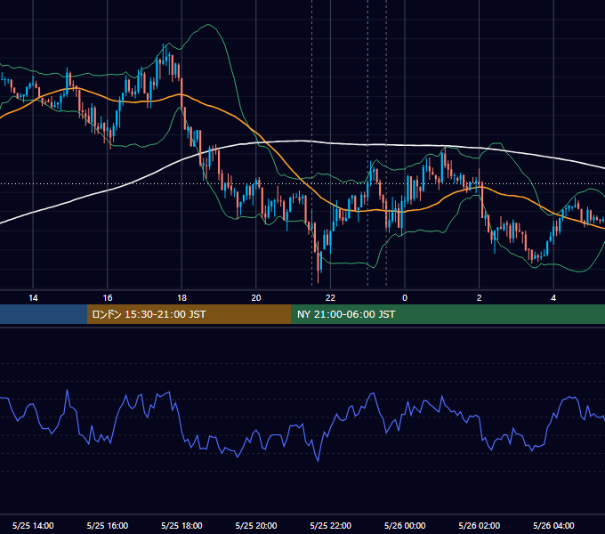Click hour label 0 on price chart axis
Screen dimensions: 605x534
(405, 298)
